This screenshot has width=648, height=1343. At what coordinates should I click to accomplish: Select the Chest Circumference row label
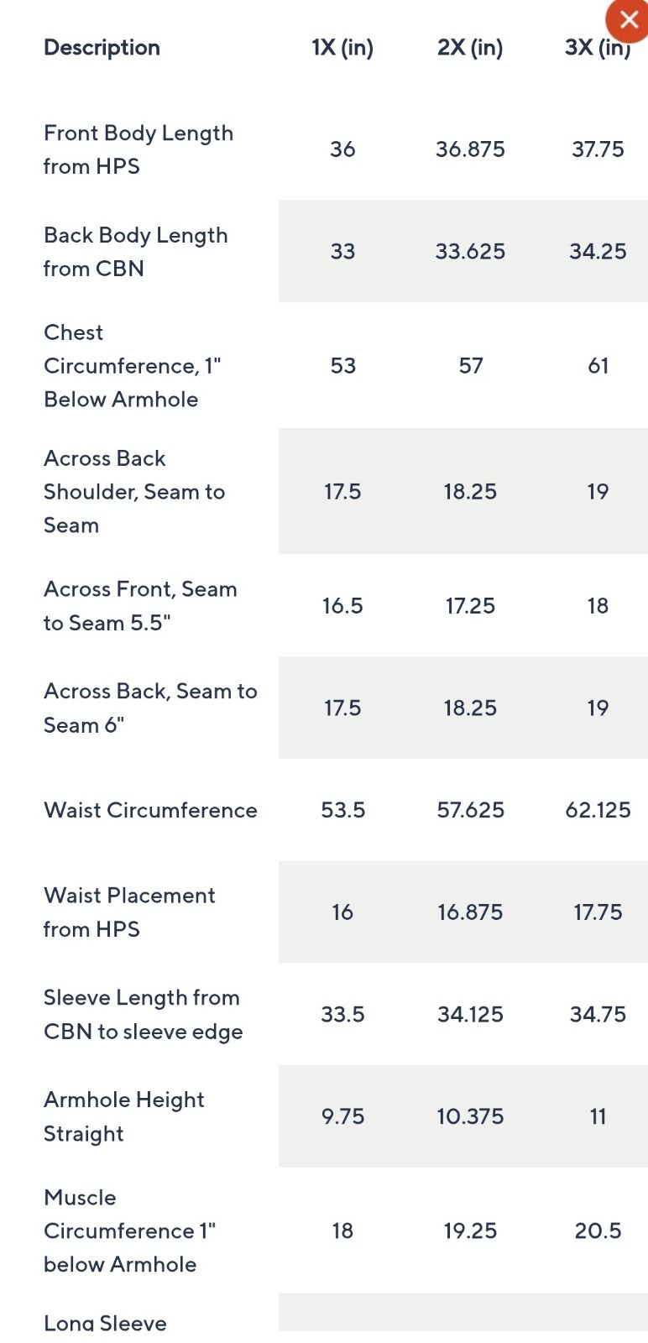pos(132,366)
